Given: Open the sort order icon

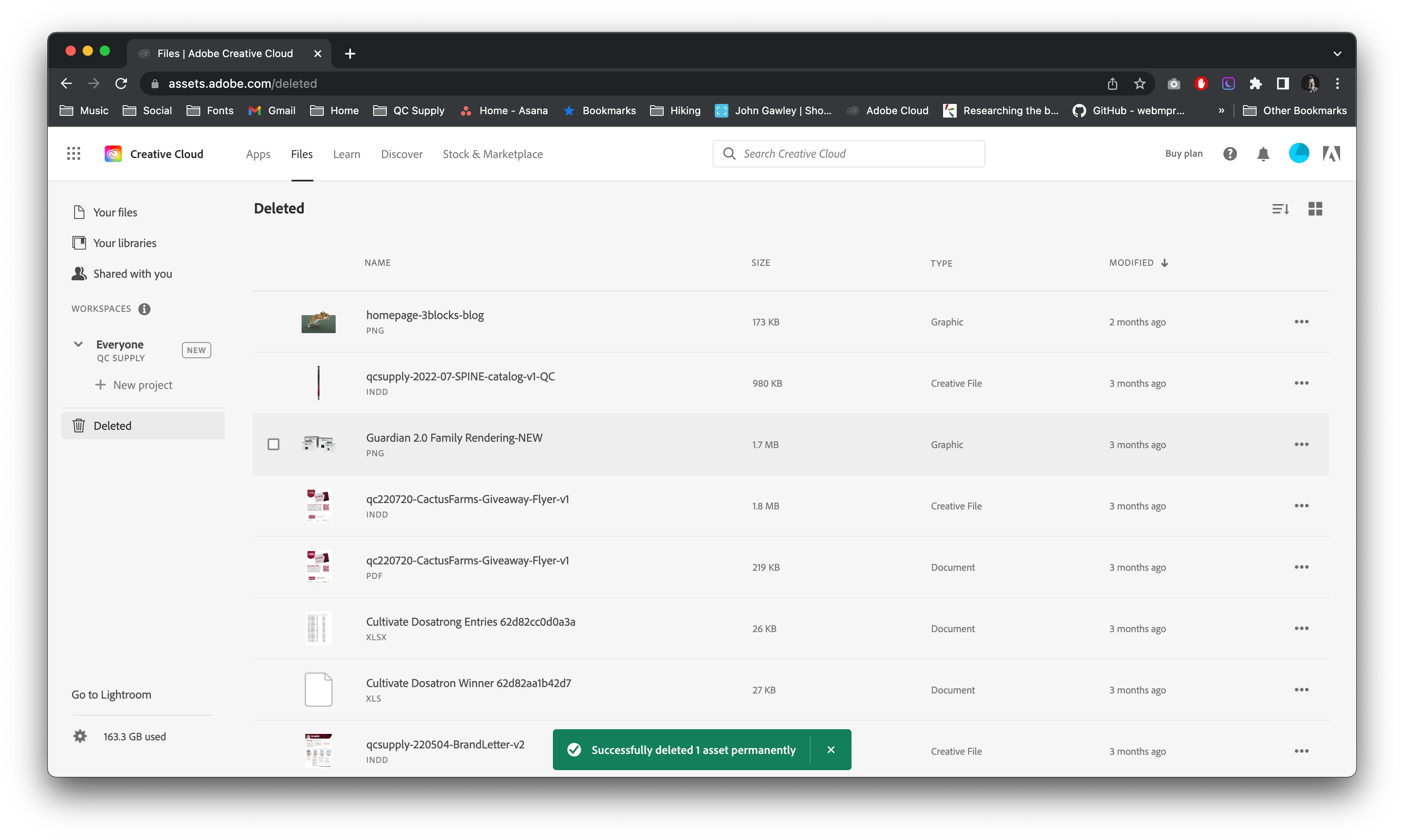Looking at the screenshot, I should (1280, 209).
